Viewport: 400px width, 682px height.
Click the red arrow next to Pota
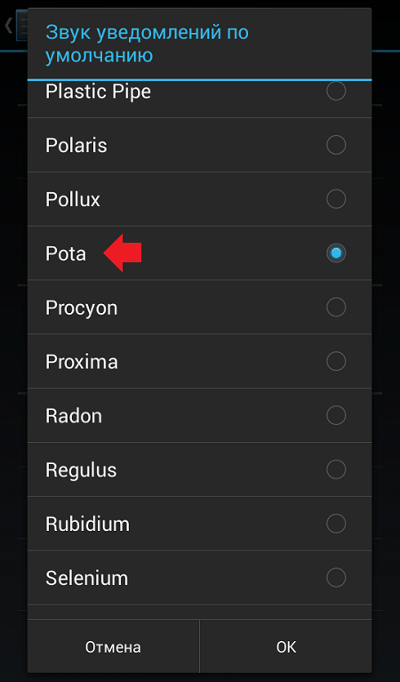123,253
